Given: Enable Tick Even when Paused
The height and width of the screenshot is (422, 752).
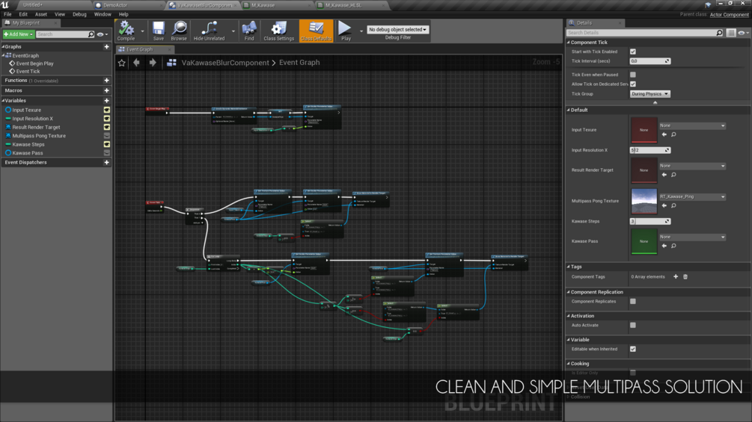Looking at the screenshot, I should coord(633,75).
